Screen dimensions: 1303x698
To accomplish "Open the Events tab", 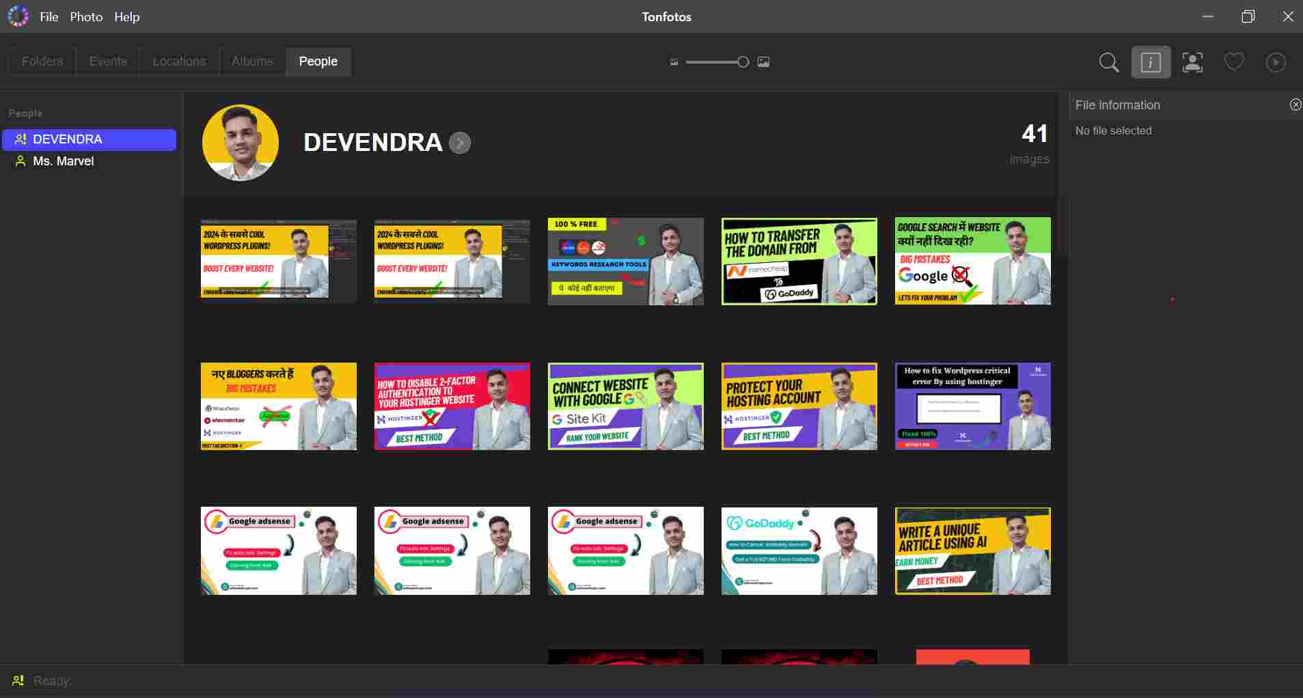I will pos(108,61).
